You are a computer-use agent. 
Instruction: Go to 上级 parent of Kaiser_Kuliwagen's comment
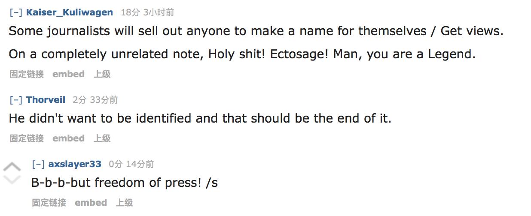tap(102, 74)
